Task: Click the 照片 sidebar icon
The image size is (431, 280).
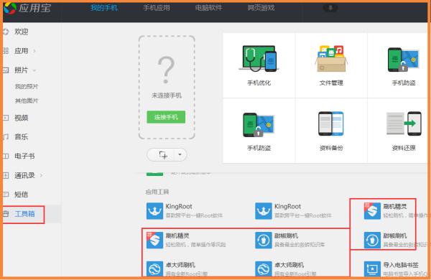Action: (6, 70)
